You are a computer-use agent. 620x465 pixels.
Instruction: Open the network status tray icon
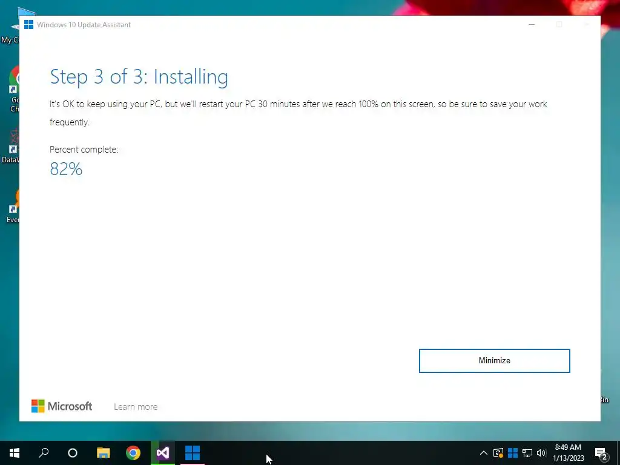(527, 453)
